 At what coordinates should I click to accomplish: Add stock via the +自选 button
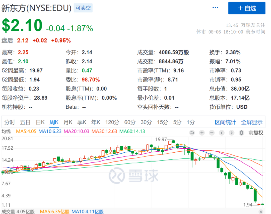[247, 8]
